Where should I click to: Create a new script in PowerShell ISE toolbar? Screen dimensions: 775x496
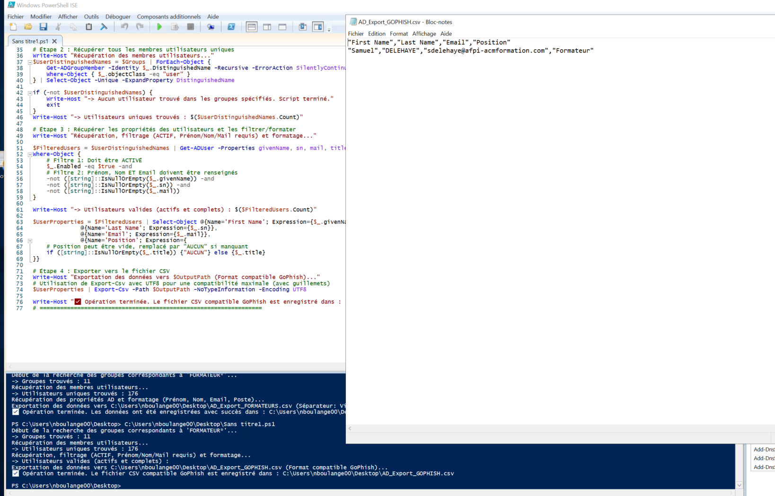tap(13, 27)
